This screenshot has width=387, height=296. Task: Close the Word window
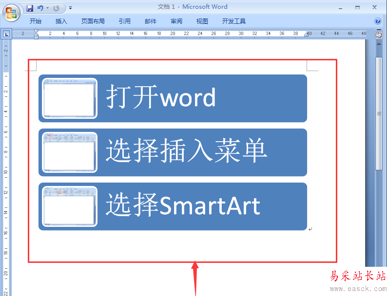point(374,8)
